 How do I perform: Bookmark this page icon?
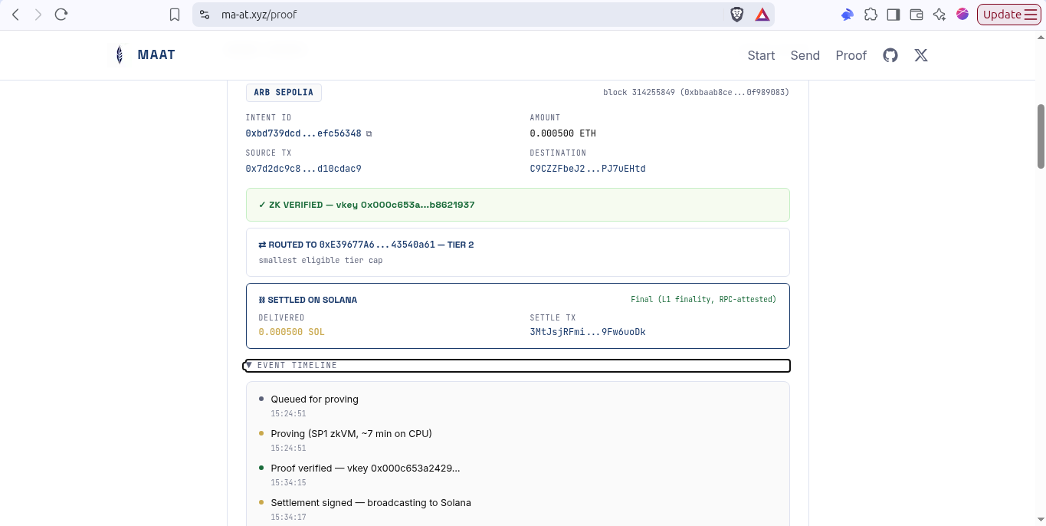175,15
